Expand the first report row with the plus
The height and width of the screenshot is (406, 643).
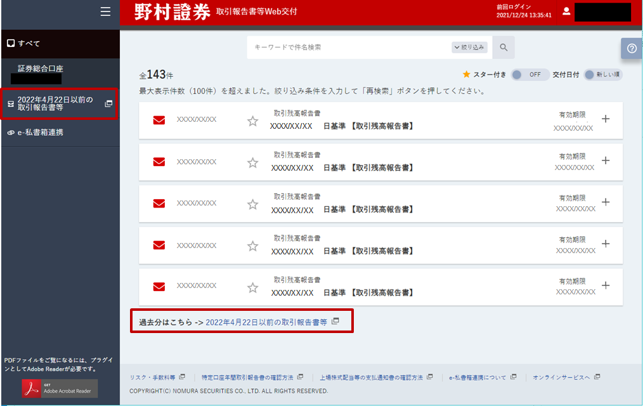(606, 119)
